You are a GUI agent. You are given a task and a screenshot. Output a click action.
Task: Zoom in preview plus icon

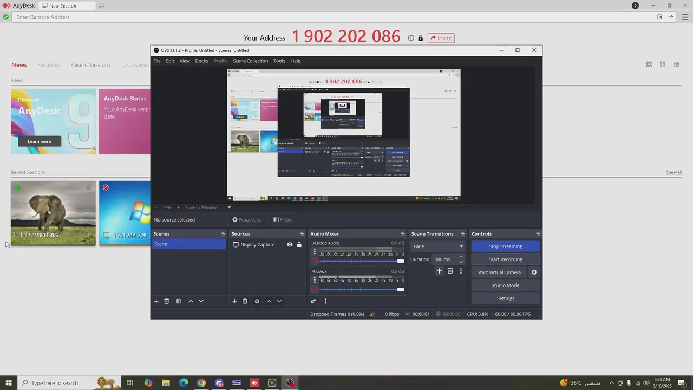tap(179, 207)
